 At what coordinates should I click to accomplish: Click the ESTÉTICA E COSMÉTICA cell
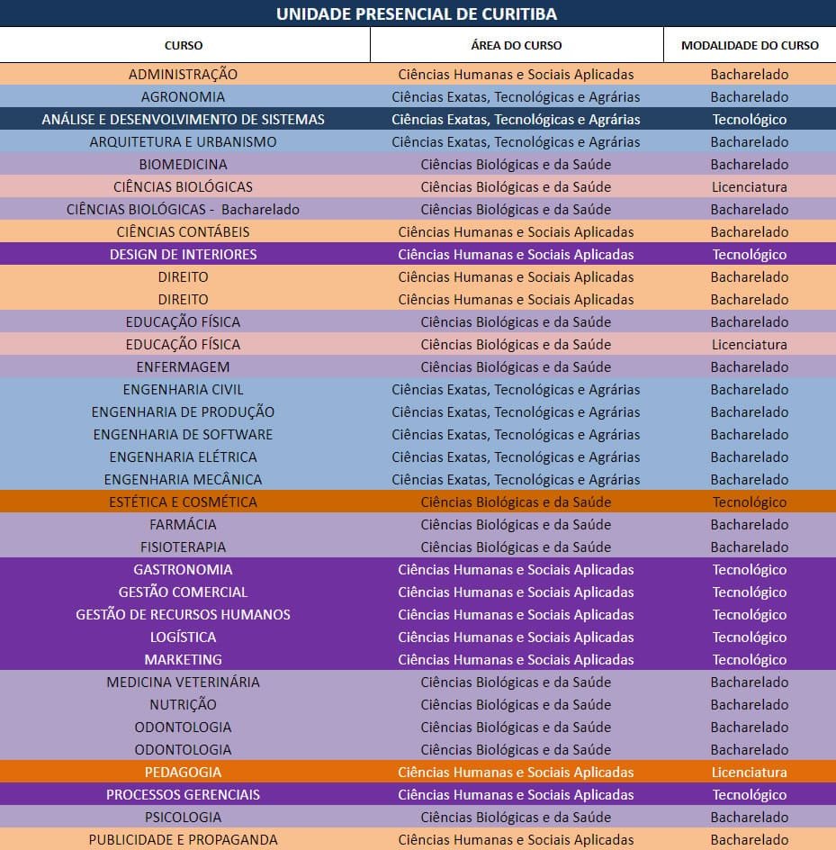pos(184,502)
